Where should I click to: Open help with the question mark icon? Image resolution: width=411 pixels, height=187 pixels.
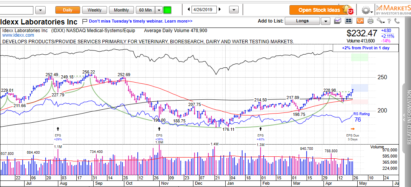tap(390, 21)
